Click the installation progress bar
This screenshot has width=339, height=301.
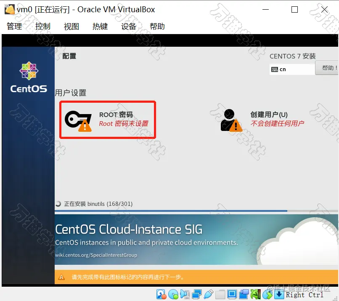[196, 210]
